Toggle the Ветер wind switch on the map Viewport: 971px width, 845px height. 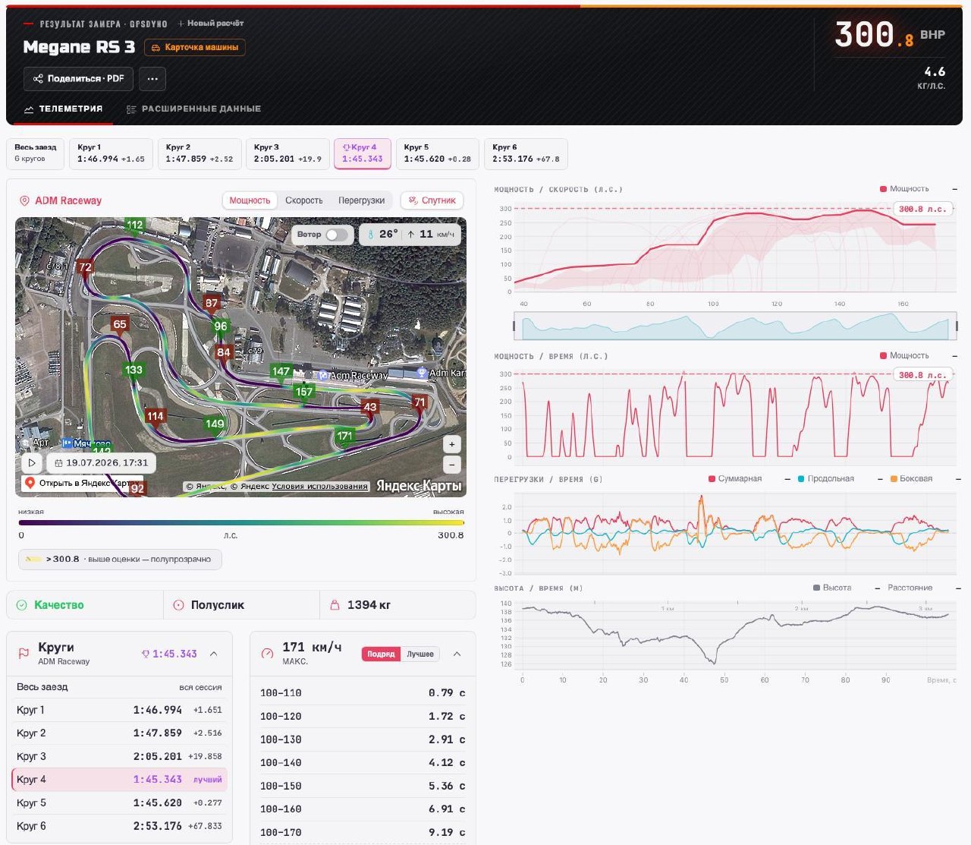click(x=337, y=235)
